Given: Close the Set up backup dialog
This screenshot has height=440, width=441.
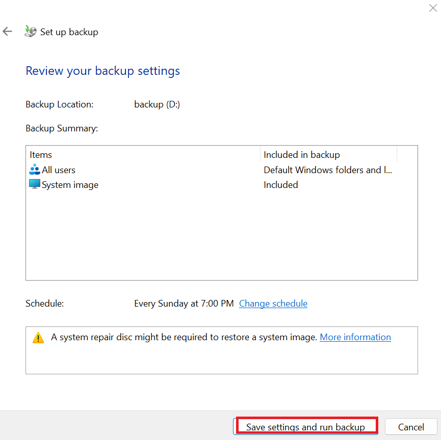Looking at the screenshot, I should tap(433, 8).
